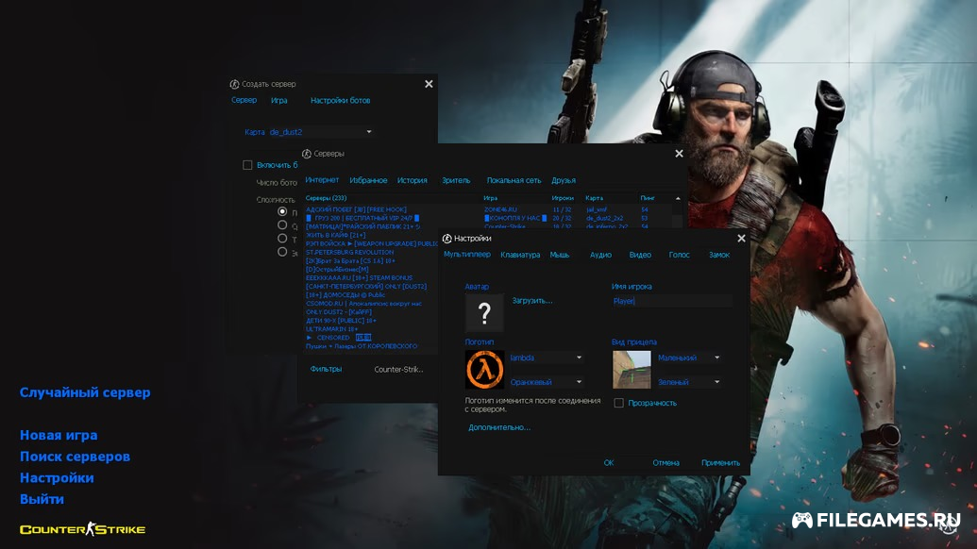Viewport: 977px width, 549px height.
Task: Click the Counter-Strike logo in the menu
Action: click(x=82, y=530)
